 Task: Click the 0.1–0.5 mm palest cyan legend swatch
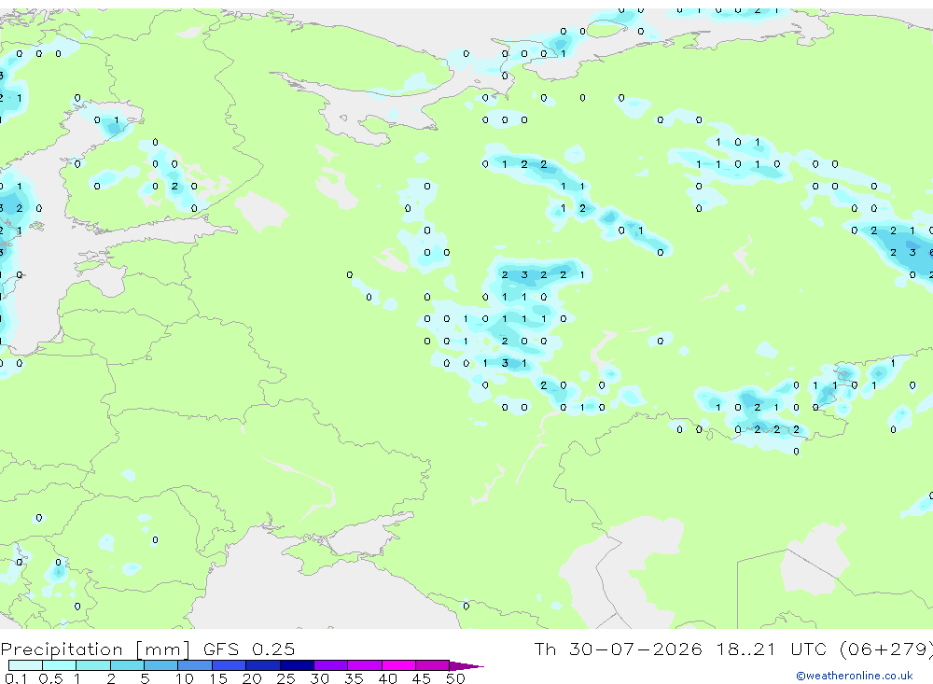(25, 665)
